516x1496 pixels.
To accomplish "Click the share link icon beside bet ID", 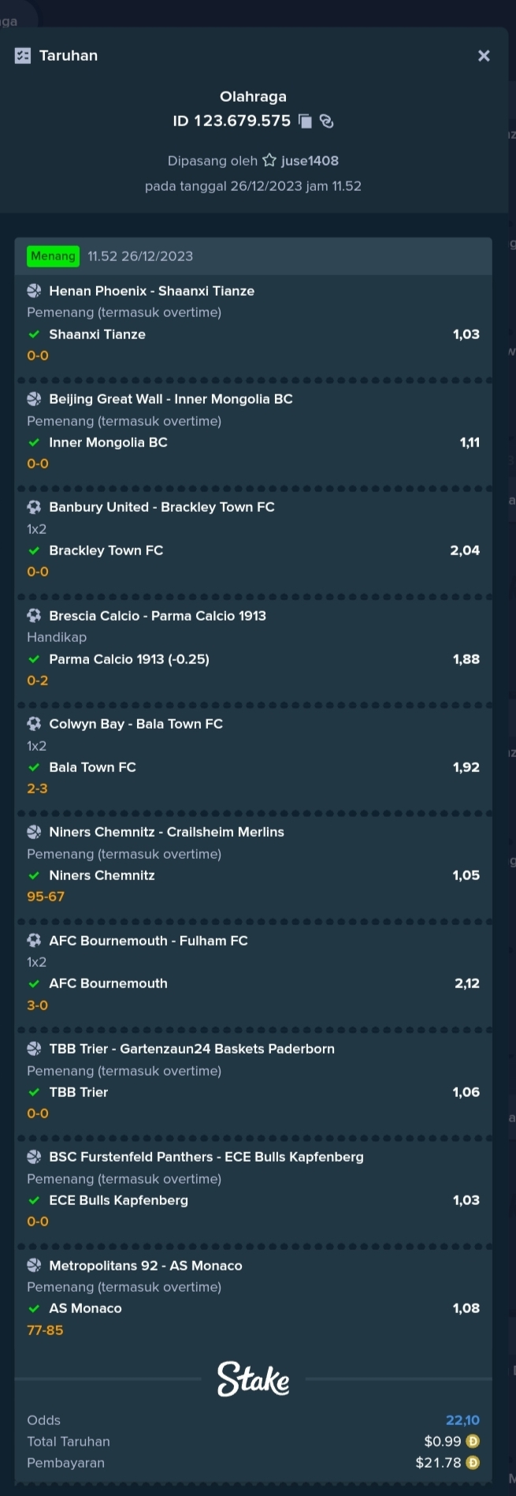I will (327, 121).
